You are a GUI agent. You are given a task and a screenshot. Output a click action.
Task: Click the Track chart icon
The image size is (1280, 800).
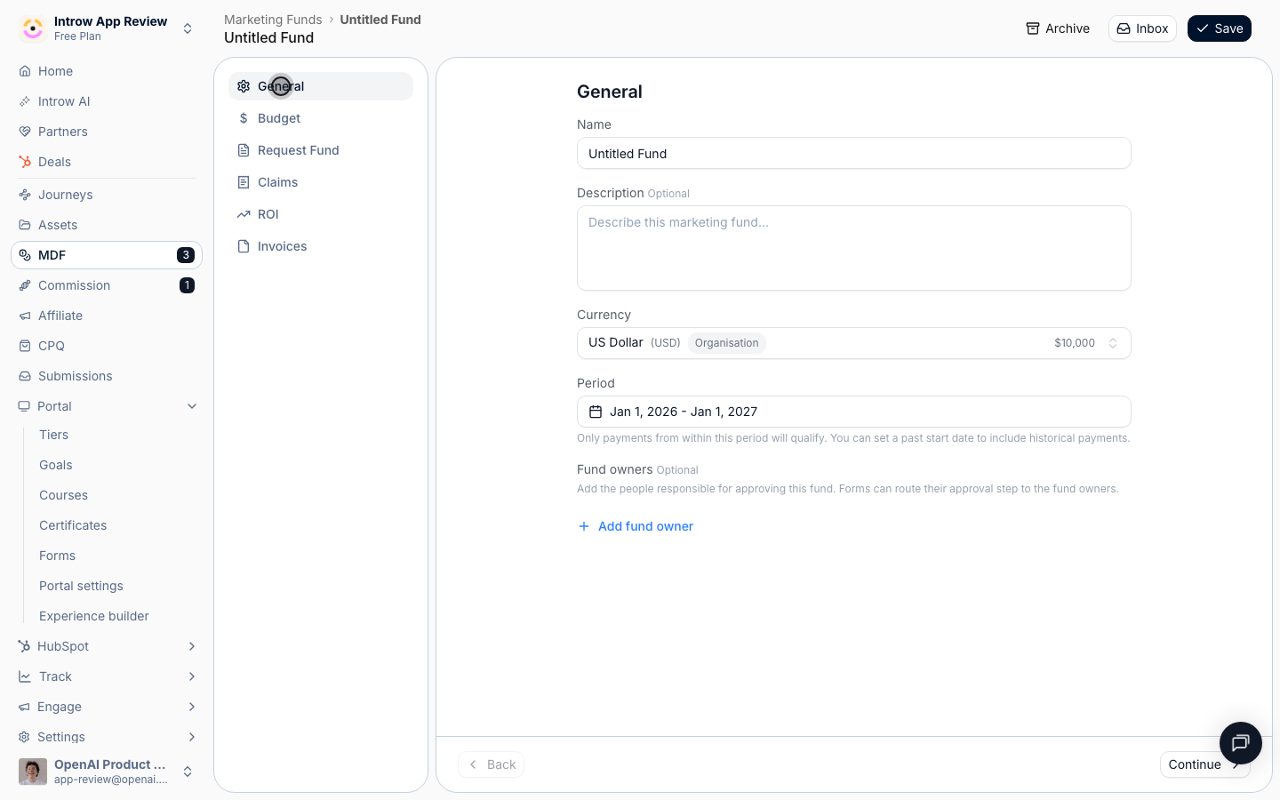pyautogui.click(x=24, y=676)
